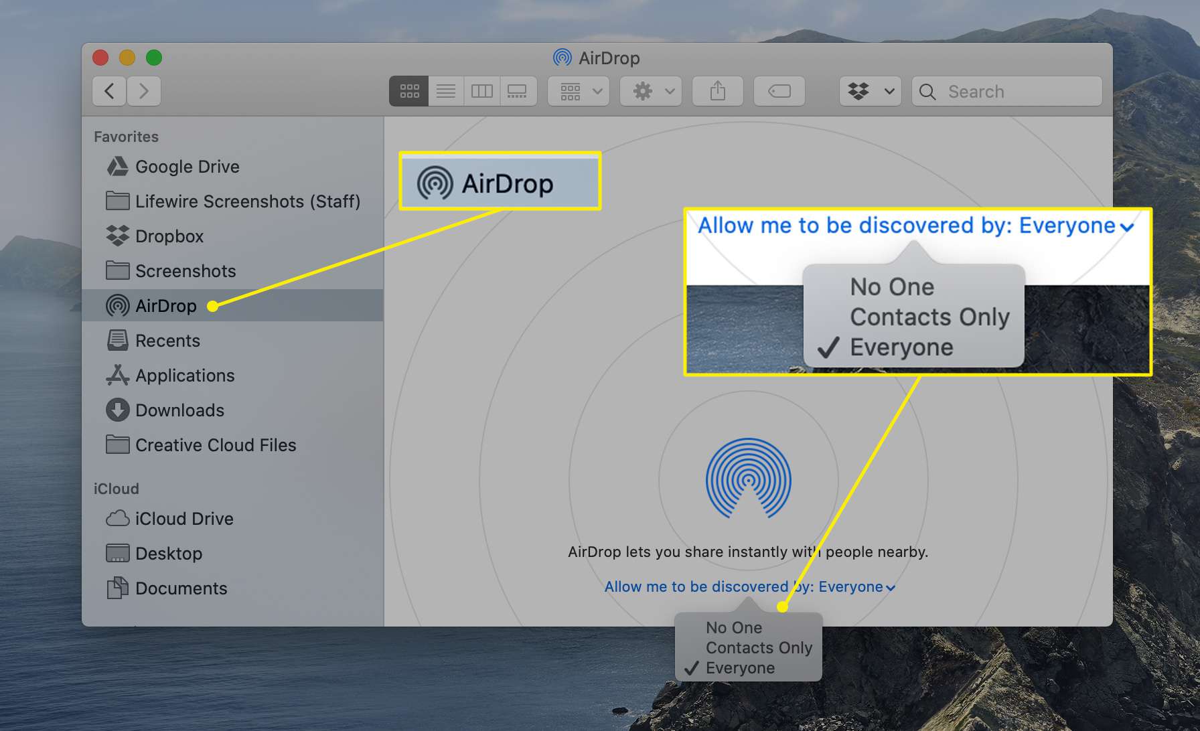The width and height of the screenshot is (1200, 731).
Task: Open Documents in the sidebar
Action: (232, 588)
